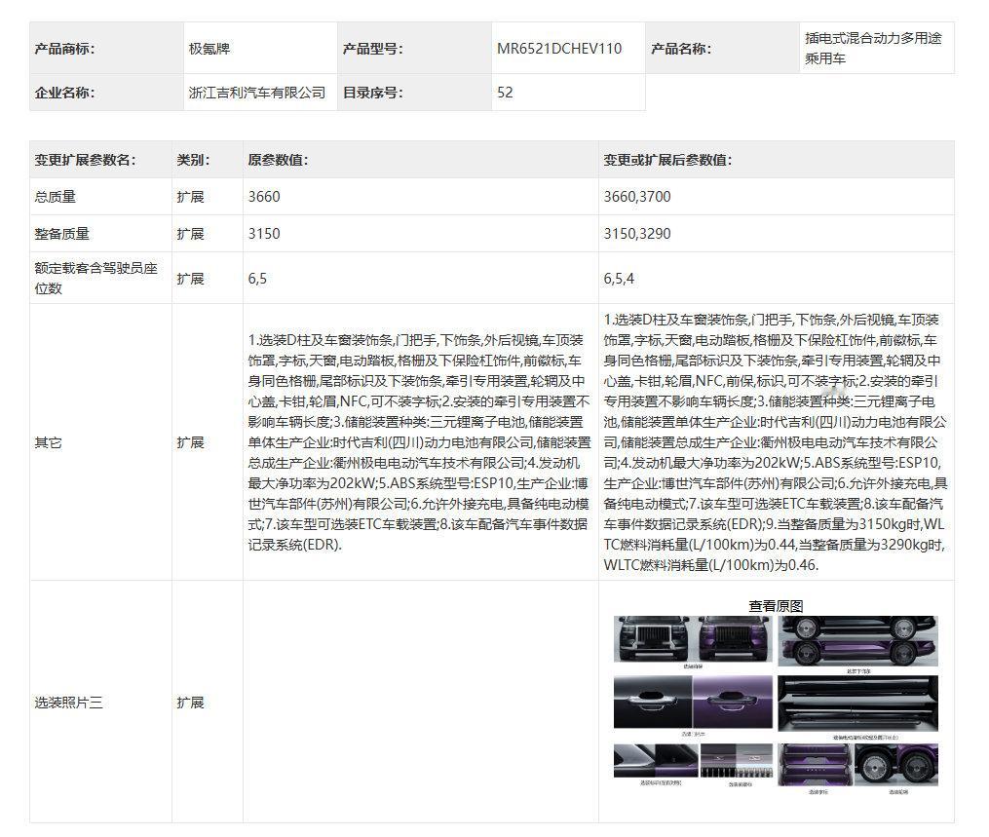Click the 产品型号 label

pos(373,49)
